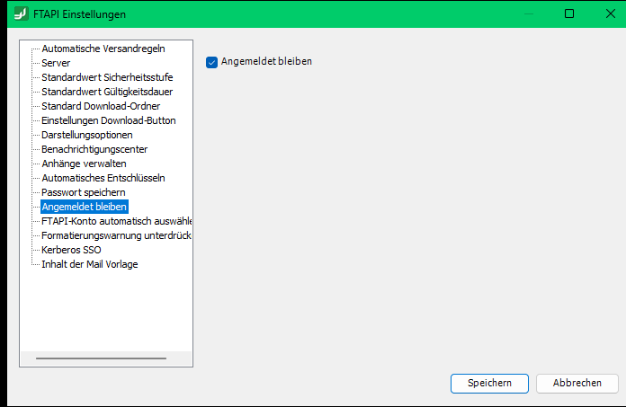
Task: Open the Server settings entry
Action: (56, 63)
